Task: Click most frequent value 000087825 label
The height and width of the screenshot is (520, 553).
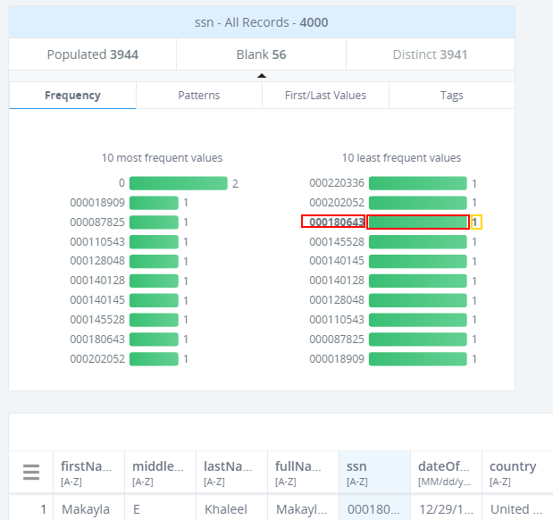Action: (x=97, y=222)
